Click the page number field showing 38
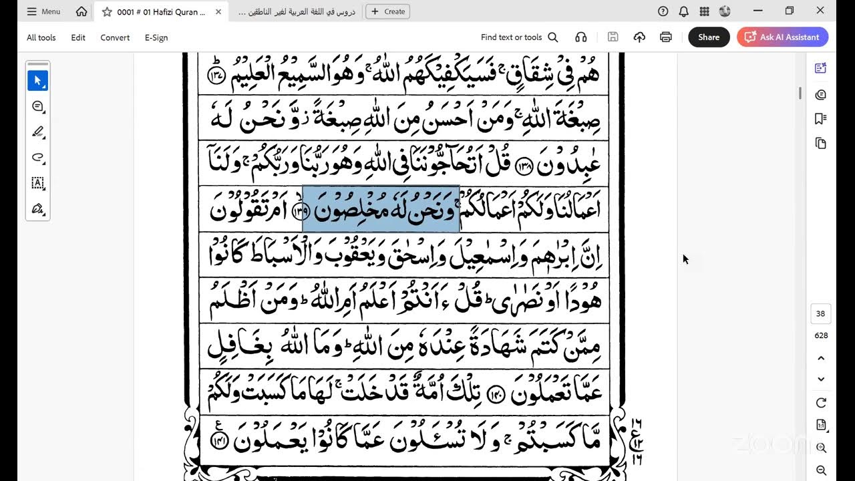The height and width of the screenshot is (481, 855). 821,314
